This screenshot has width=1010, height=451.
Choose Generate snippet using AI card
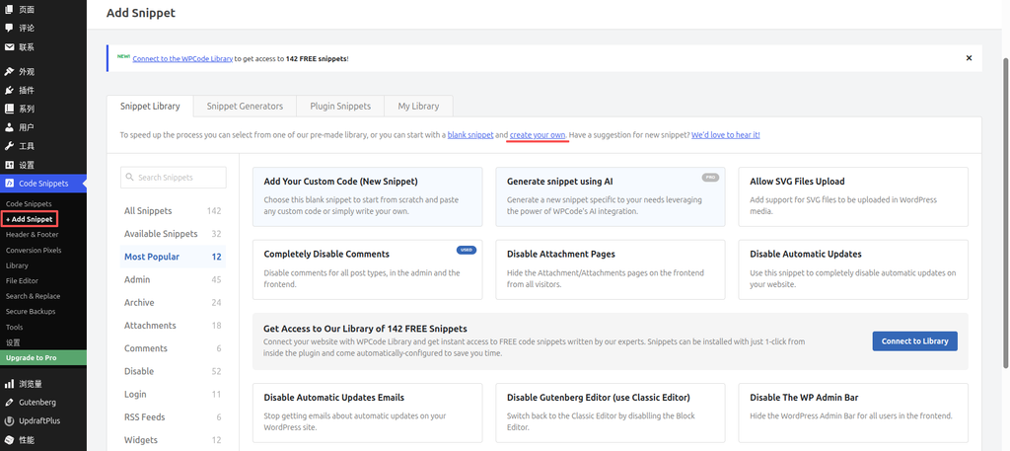coord(610,197)
